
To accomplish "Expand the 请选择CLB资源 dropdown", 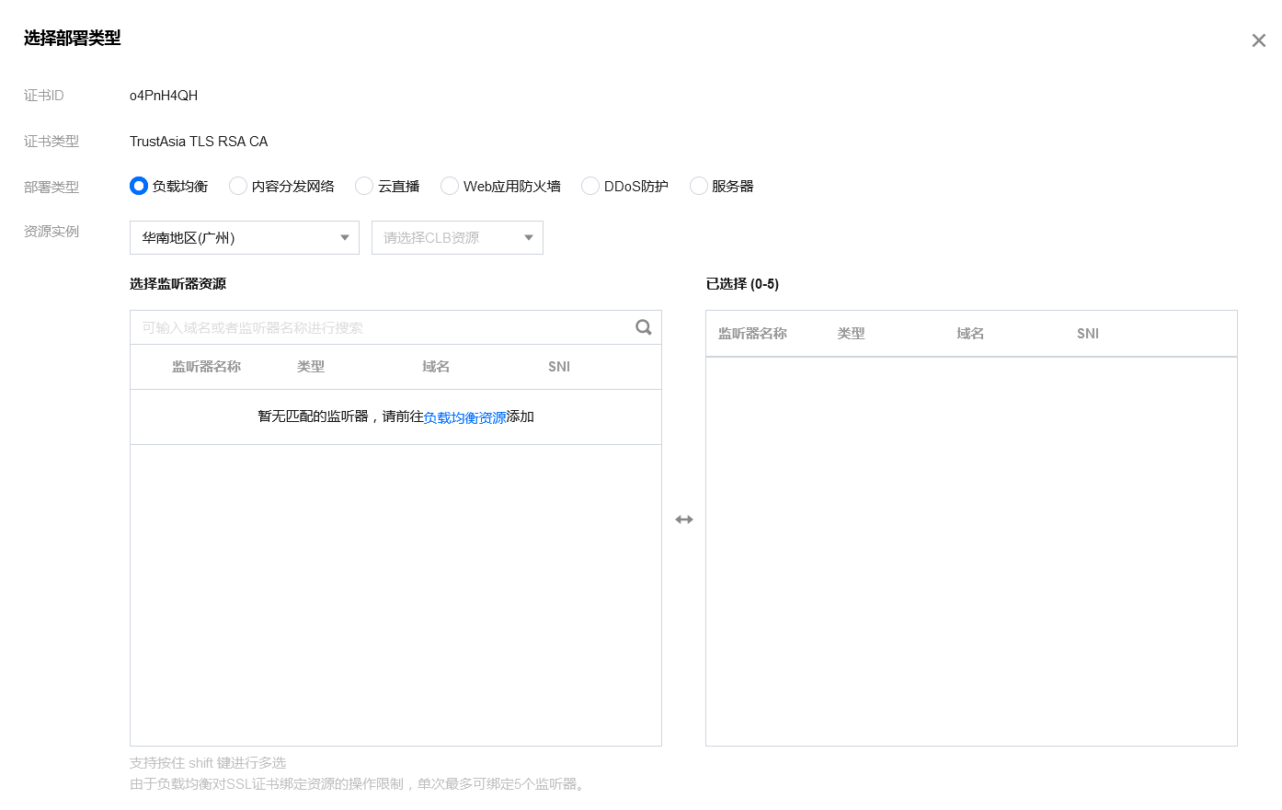I will [457, 237].
